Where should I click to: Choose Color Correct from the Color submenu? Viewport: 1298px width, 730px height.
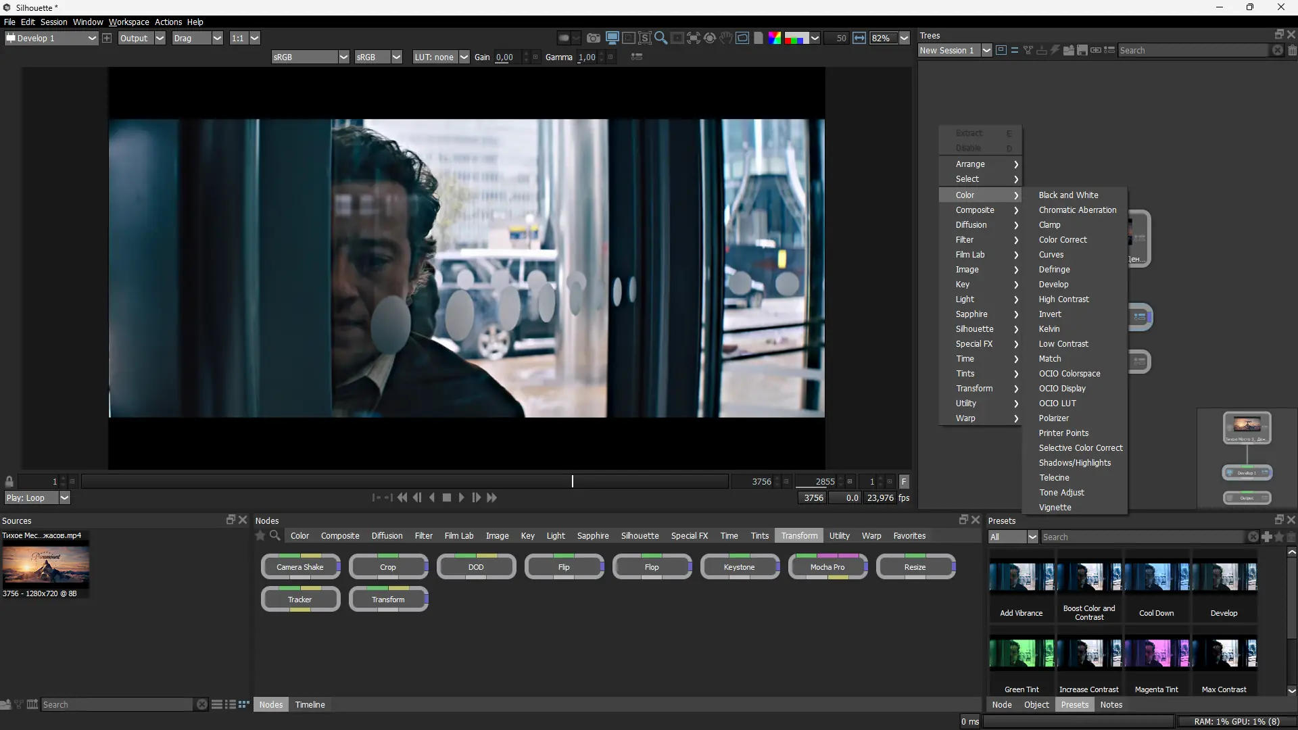[x=1063, y=240]
